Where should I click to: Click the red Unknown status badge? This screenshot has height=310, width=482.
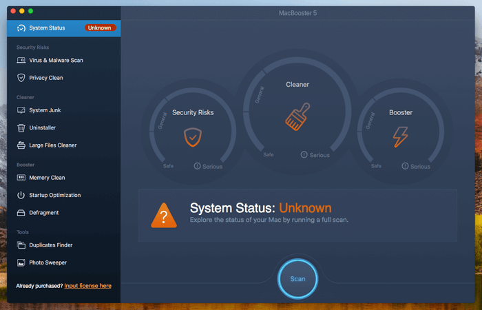101,28
